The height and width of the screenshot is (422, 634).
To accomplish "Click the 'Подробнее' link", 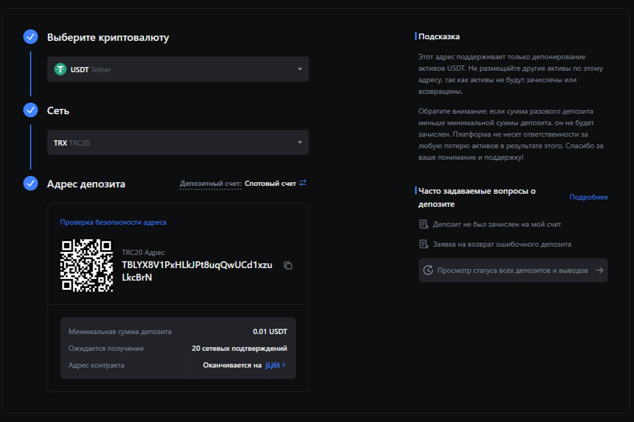I will 588,197.
